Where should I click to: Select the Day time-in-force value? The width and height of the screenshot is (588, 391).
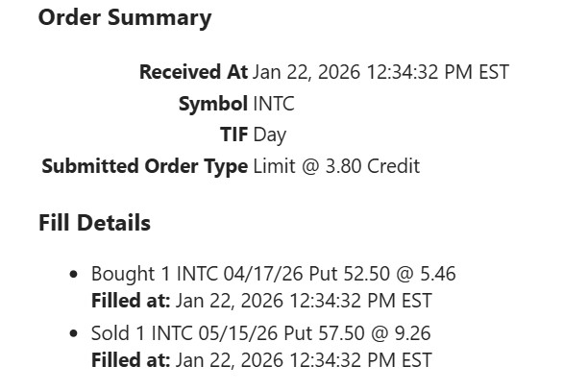click(x=270, y=134)
